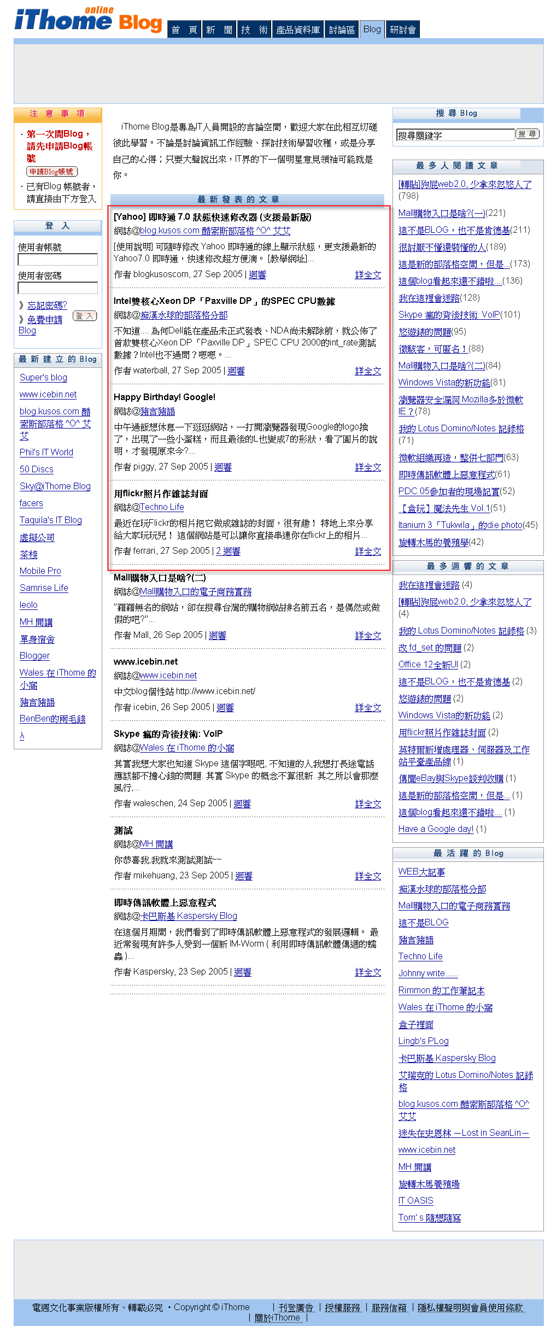This screenshot has height=1326, width=557.
Task: Visit the leolo blog link
Action: (28, 605)
